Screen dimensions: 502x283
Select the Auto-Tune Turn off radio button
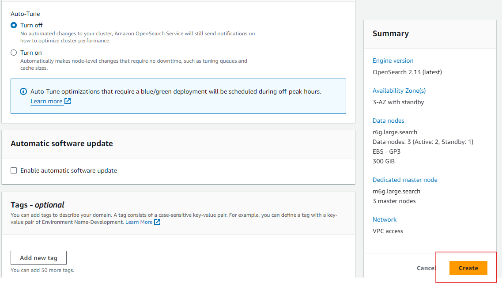pyautogui.click(x=14, y=25)
